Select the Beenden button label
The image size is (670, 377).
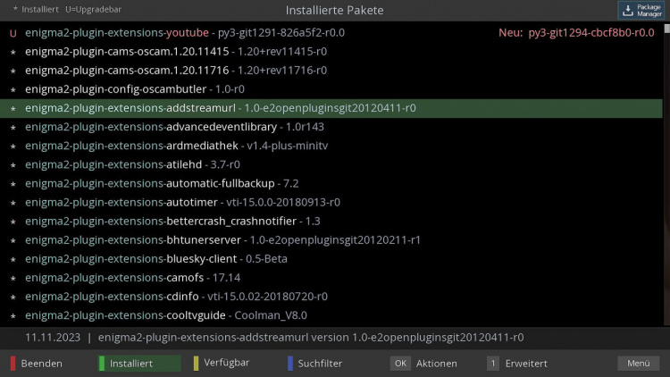click(x=41, y=364)
